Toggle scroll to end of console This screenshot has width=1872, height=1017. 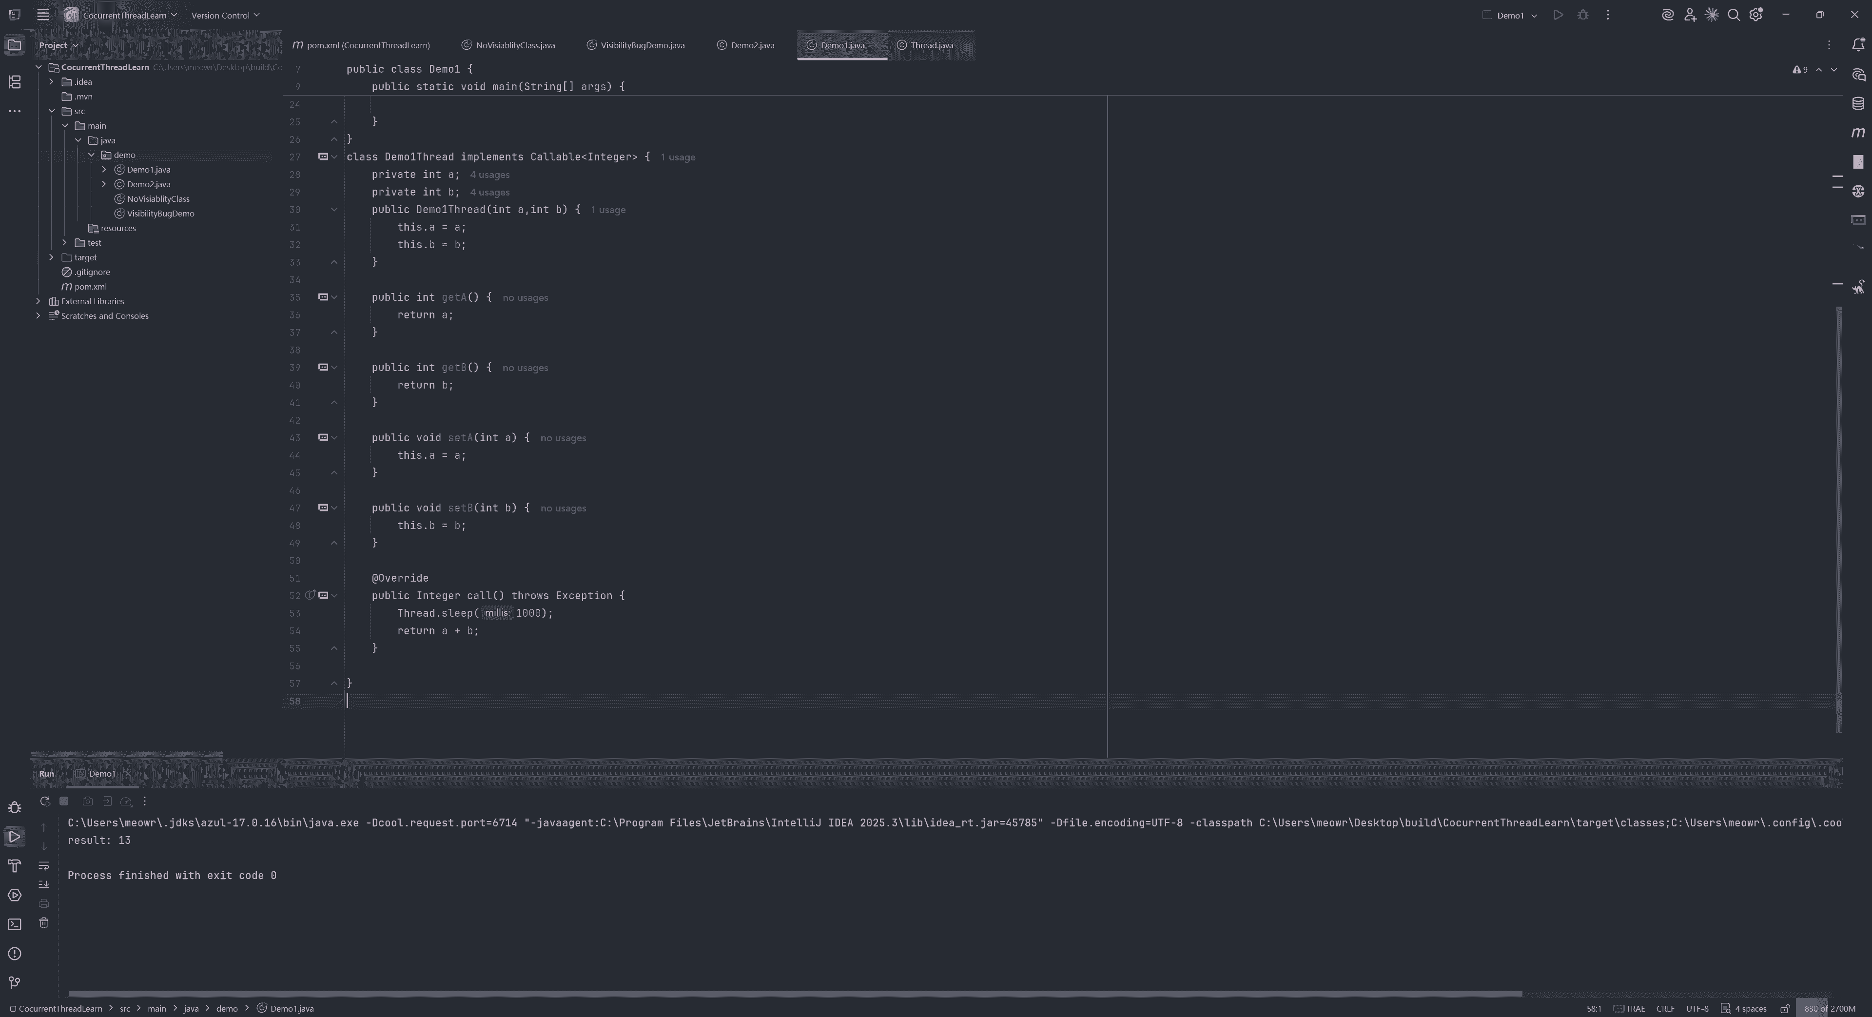point(43,885)
